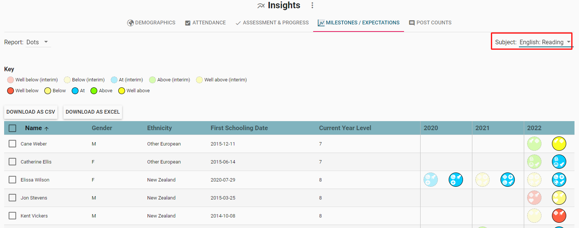This screenshot has height=228, width=579.
Task: Toggle the select-all checkbox in table header
Action: point(12,128)
